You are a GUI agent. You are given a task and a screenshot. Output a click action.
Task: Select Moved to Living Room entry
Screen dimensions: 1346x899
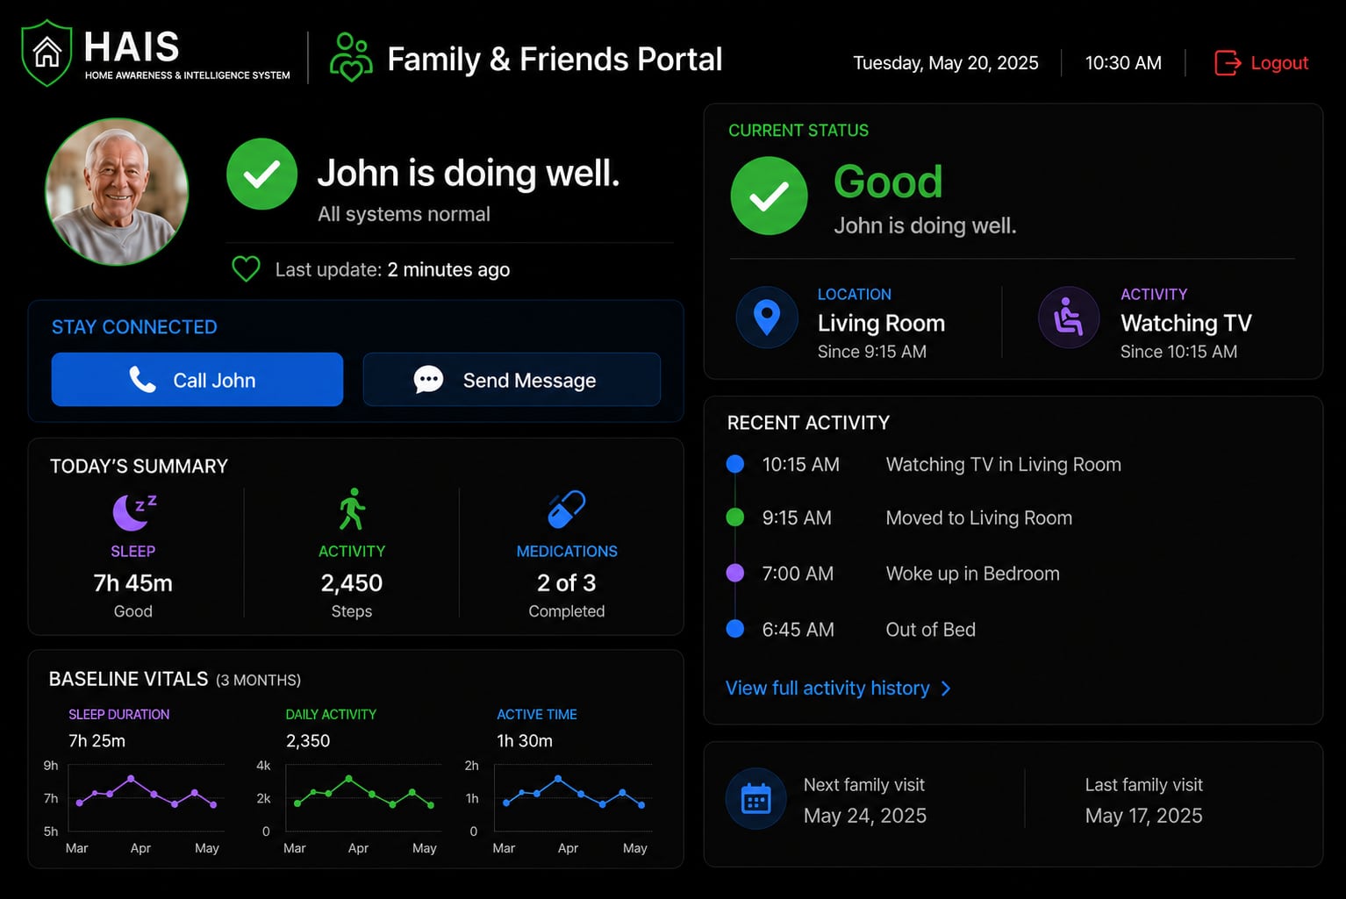(x=979, y=518)
